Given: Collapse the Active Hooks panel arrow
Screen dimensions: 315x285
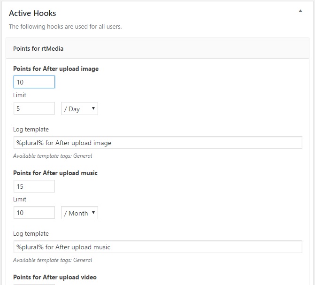Looking at the screenshot, I should pos(300,11).
